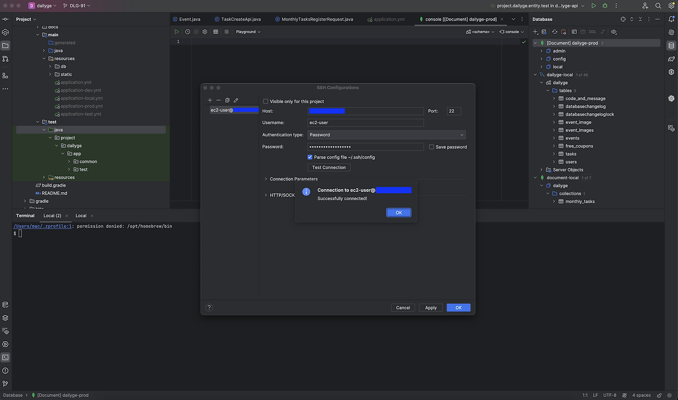Select the users table in database tree

tap(571, 162)
